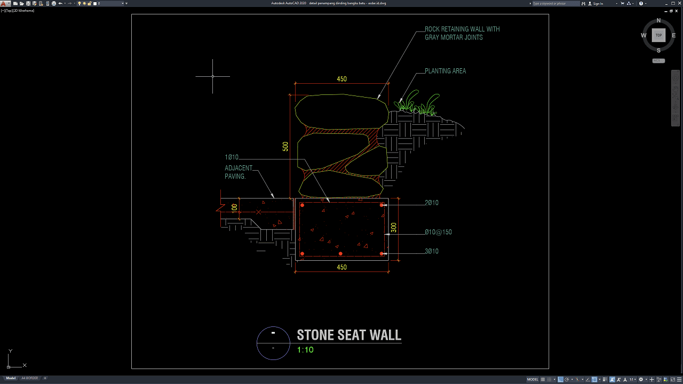This screenshot has height=384, width=683.
Task: Select the Model tab at bottom left
Action: click(x=11, y=378)
